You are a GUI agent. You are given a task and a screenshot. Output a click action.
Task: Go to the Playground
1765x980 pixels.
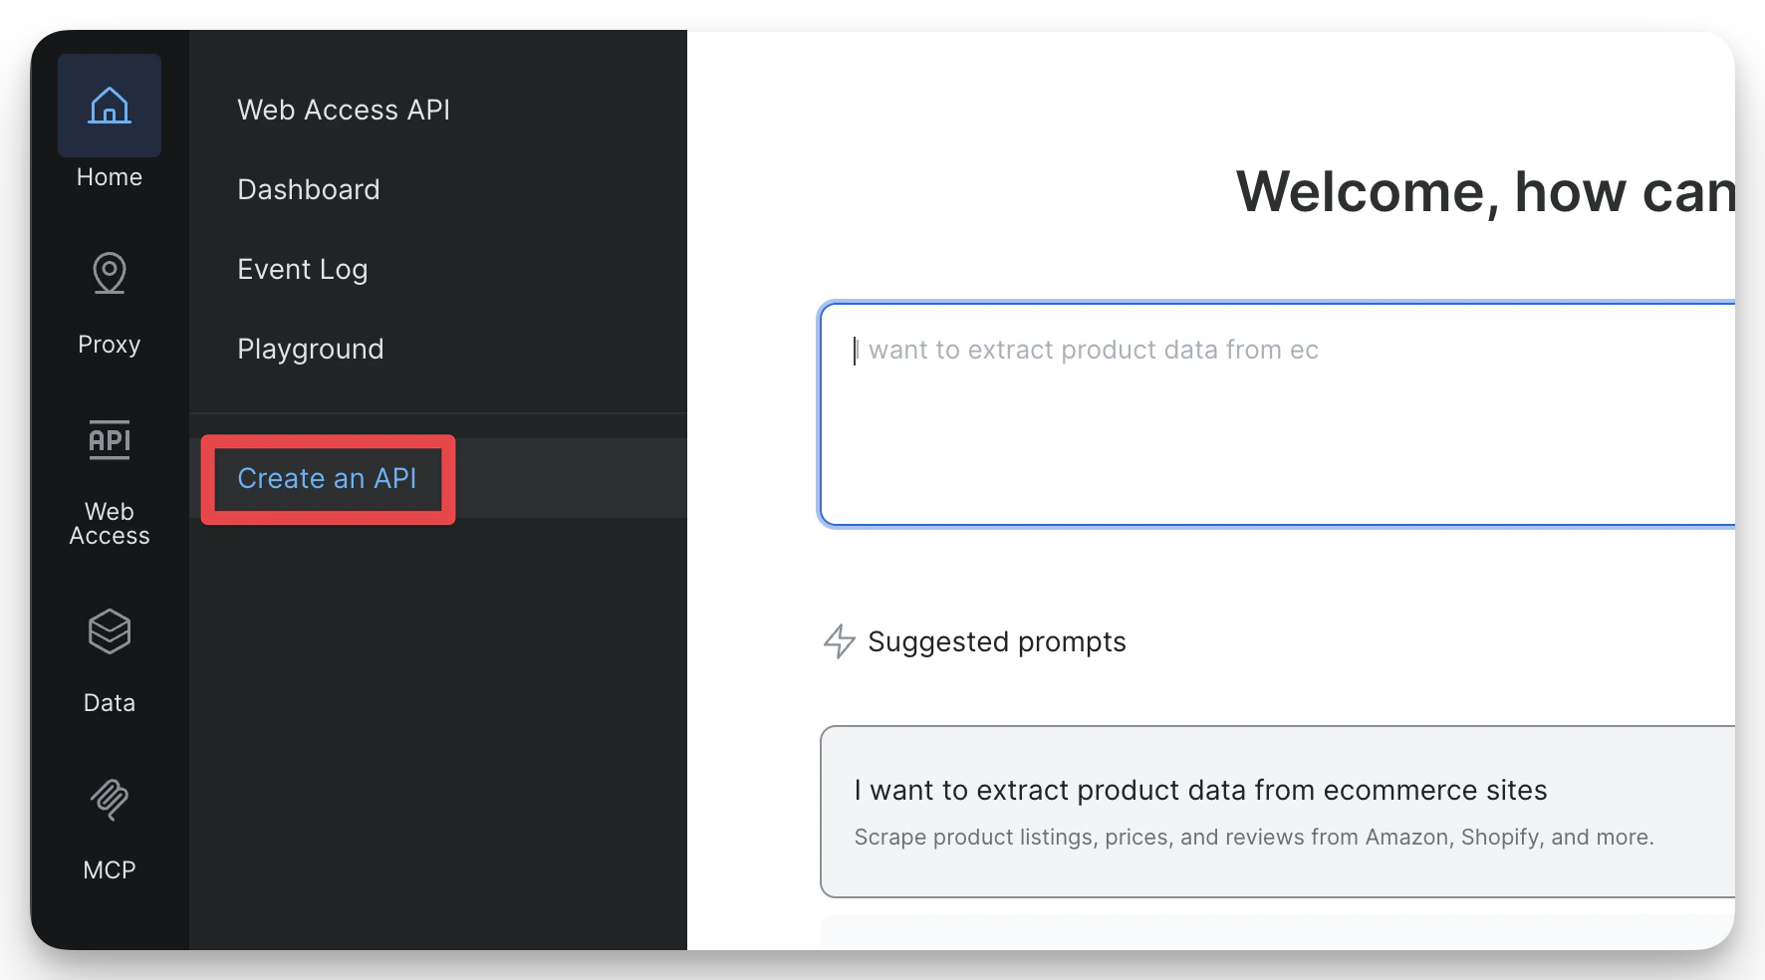[310, 349]
